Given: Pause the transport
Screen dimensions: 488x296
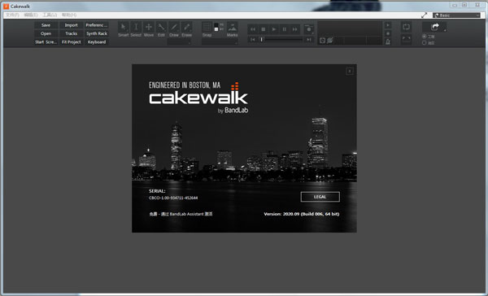Looking at the screenshot, I should 285,29.
